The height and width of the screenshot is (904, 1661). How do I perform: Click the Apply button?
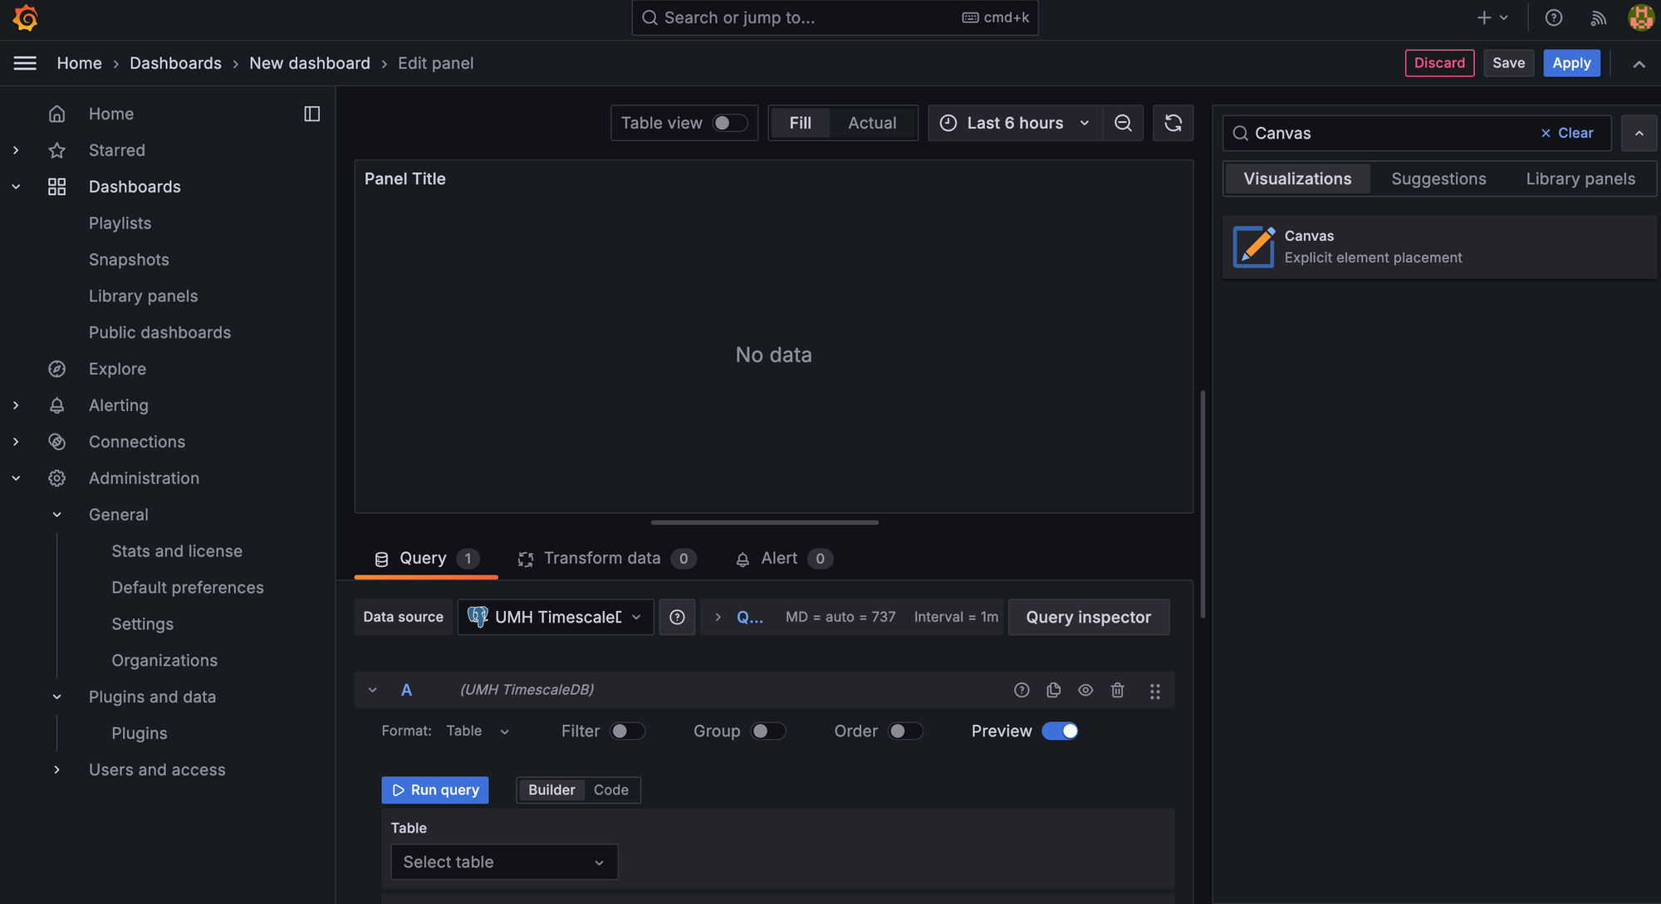point(1570,63)
